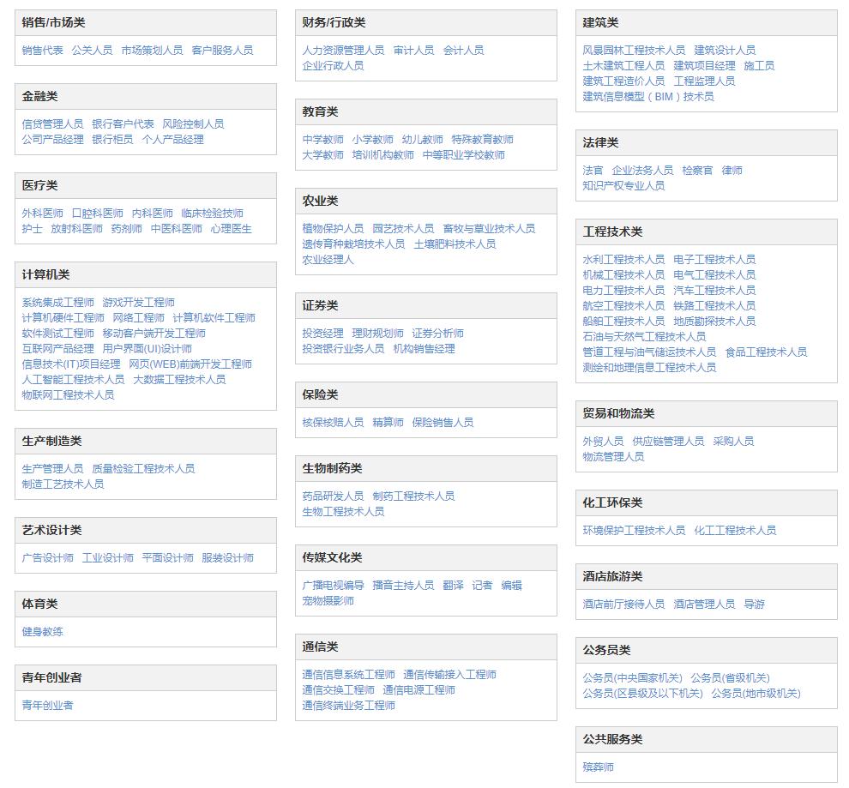The height and width of the screenshot is (788, 849).
Task: Open 企业行政人员 link
Action: pos(333,66)
